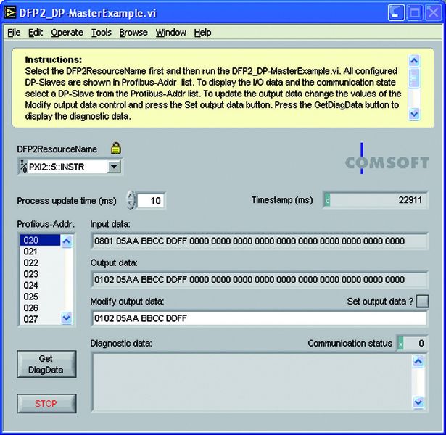Image resolution: width=446 pixels, height=435 pixels.
Task: Select Profibus address 024
Action: 40,285
